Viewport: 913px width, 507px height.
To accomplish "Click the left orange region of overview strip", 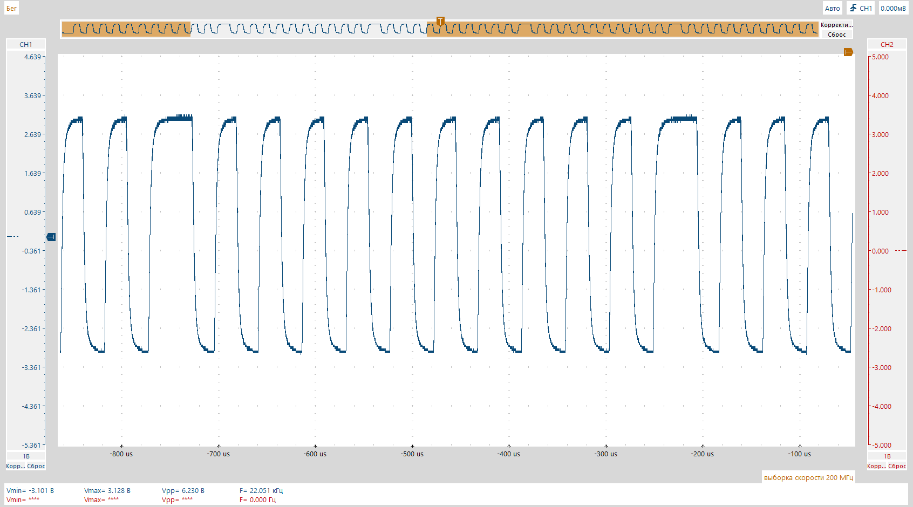I will pyautogui.click(x=126, y=29).
